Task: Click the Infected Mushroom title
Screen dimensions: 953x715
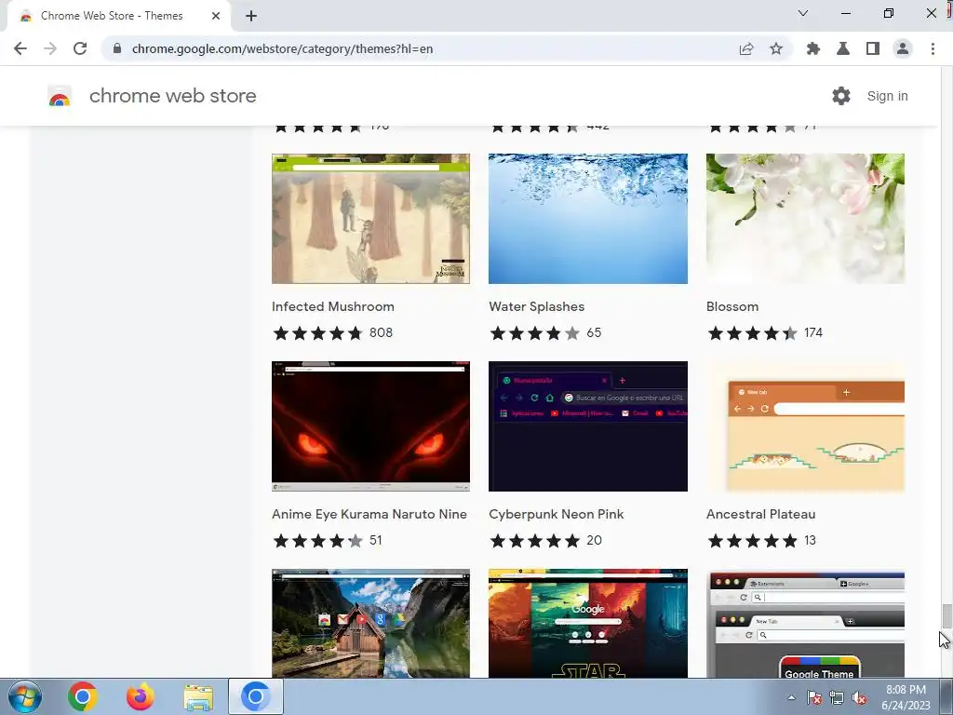Action: pyautogui.click(x=333, y=306)
